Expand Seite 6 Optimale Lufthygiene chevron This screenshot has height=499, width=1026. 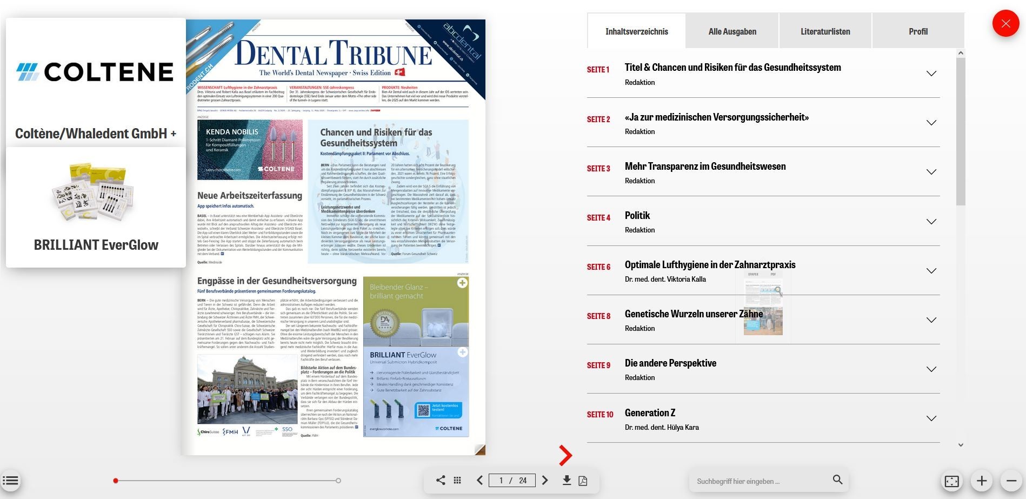coord(931,271)
